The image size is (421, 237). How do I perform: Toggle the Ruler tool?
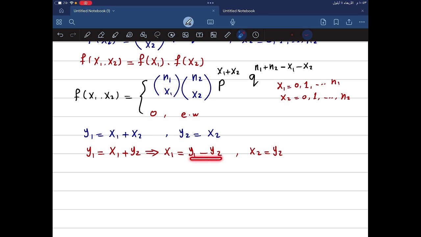point(228,35)
